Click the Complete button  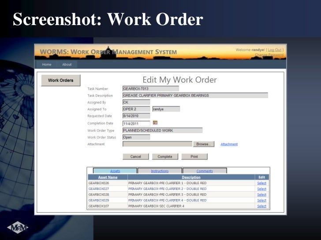click(x=165, y=156)
